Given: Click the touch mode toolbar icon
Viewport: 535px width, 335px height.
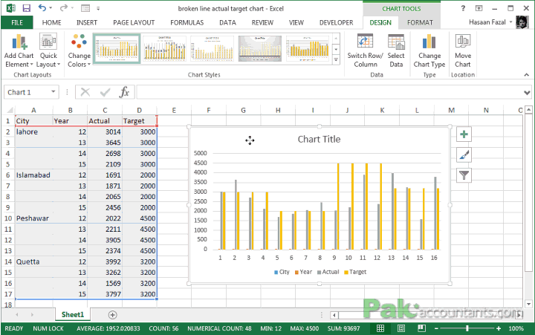Looking at the screenshot, I should (85, 8).
